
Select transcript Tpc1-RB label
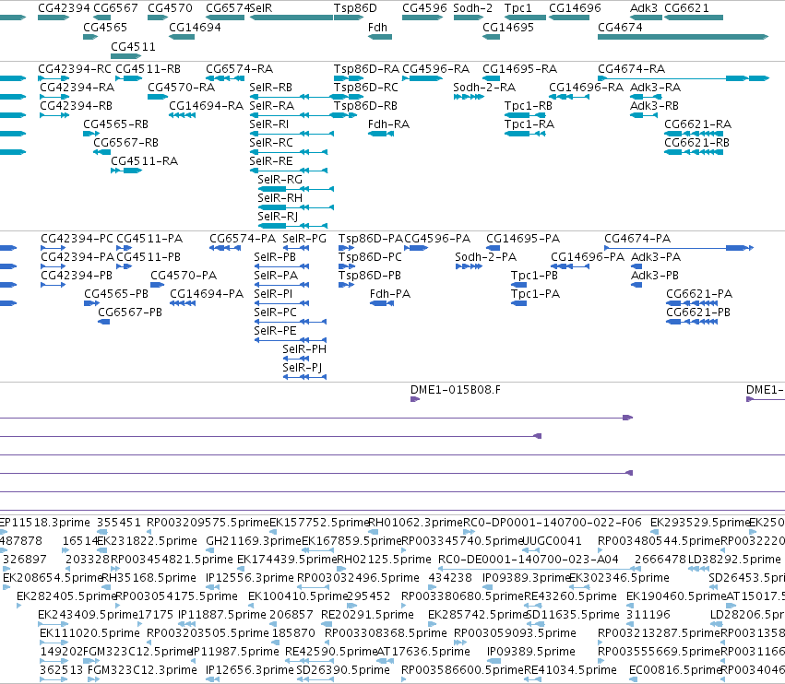pos(529,106)
